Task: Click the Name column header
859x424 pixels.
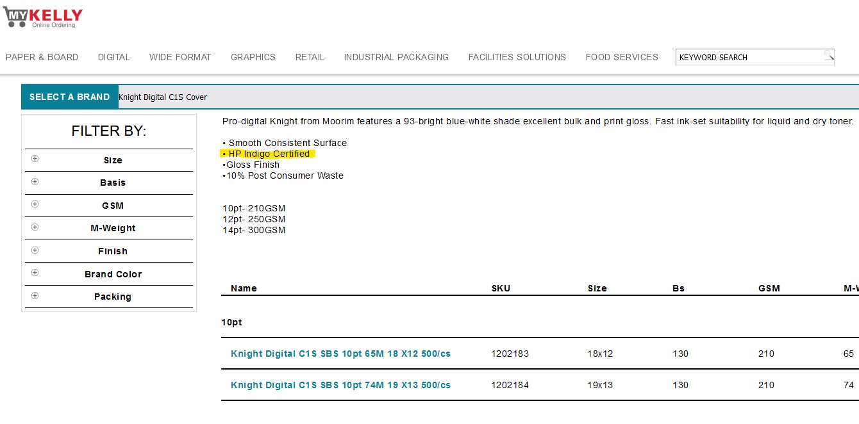Action: point(244,288)
